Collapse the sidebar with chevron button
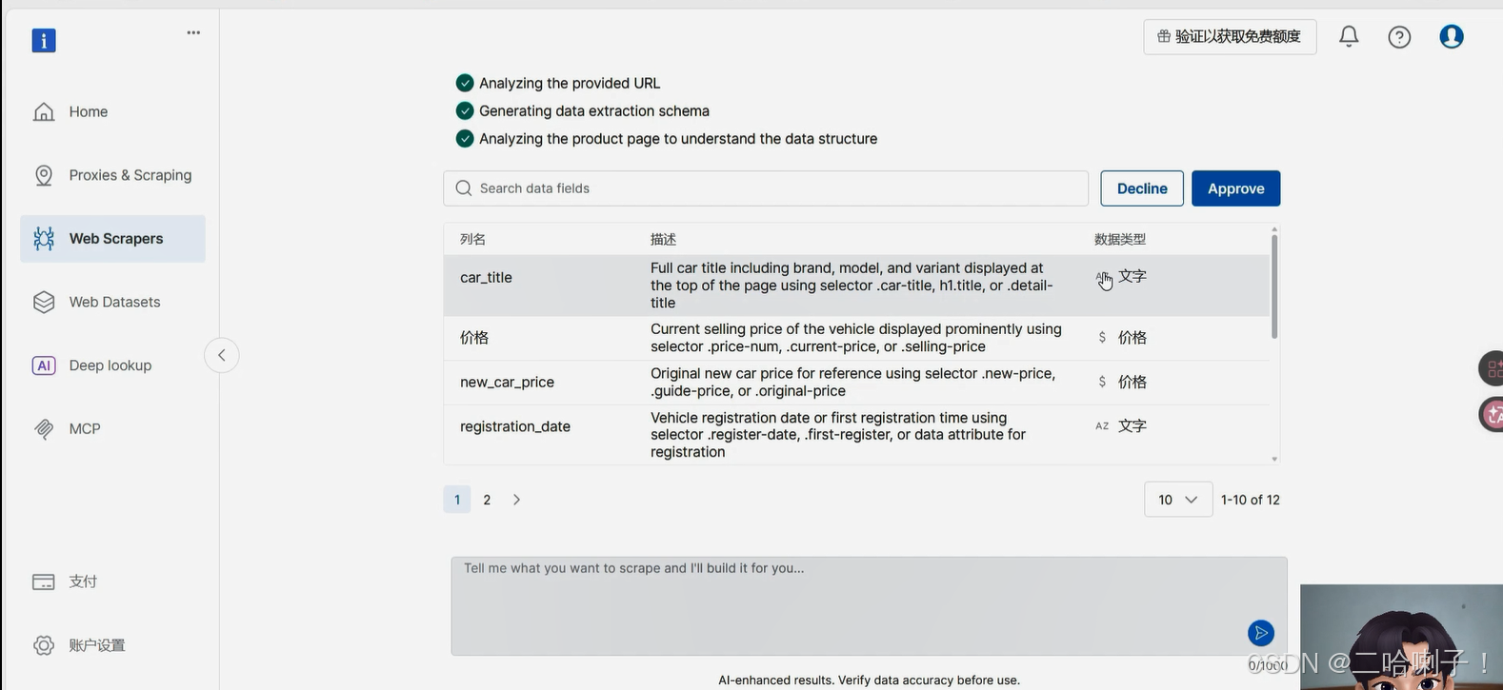This screenshot has height=690, width=1503. point(221,355)
